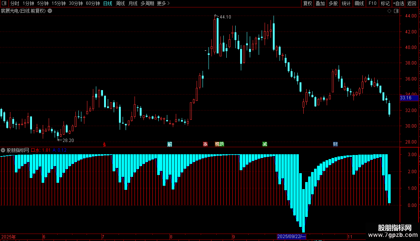
Task: Open the 宸展光电 chart title dropdown arrow
Action: pos(50,11)
